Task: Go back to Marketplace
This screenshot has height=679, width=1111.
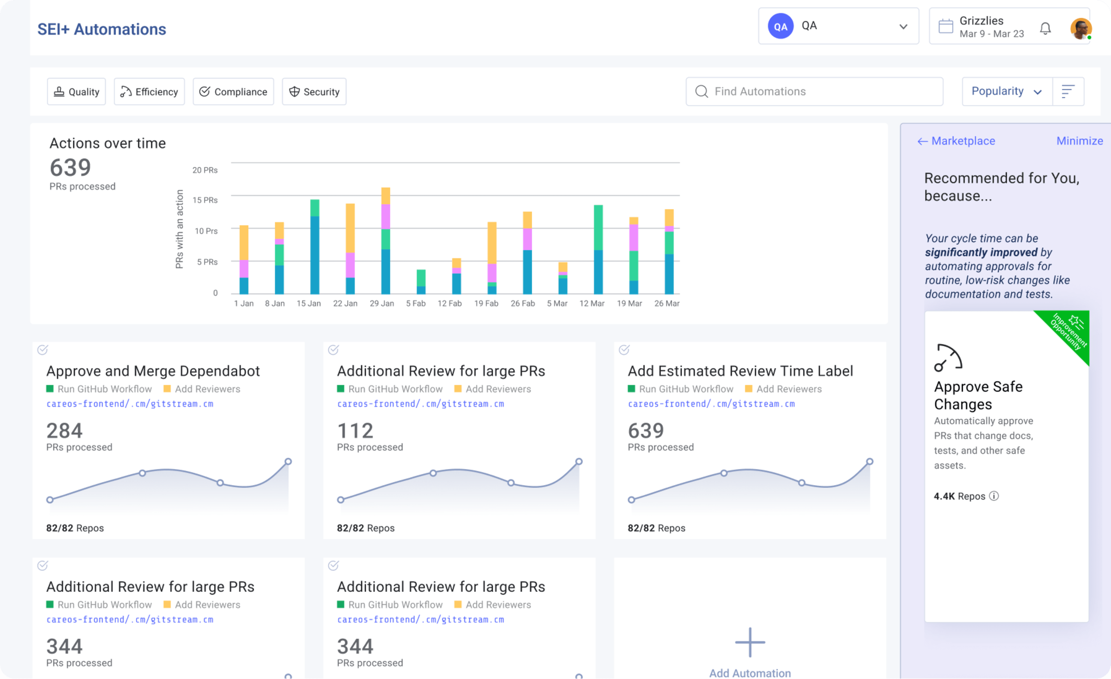Action: pyautogui.click(x=956, y=141)
